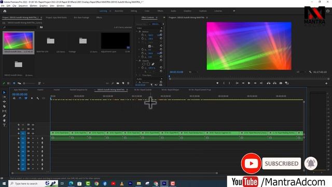Open Program monitor zoom level dropdown
The image size is (332, 187).
(x=193, y=72)
